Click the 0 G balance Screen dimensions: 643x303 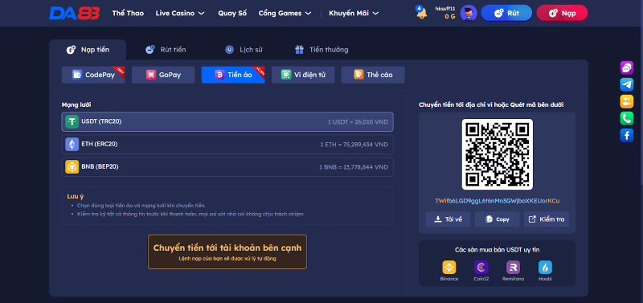pyautogui.click(x=450, y=16)
